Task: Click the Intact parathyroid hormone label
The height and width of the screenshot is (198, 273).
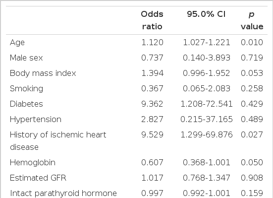Action: click(63, 193)
